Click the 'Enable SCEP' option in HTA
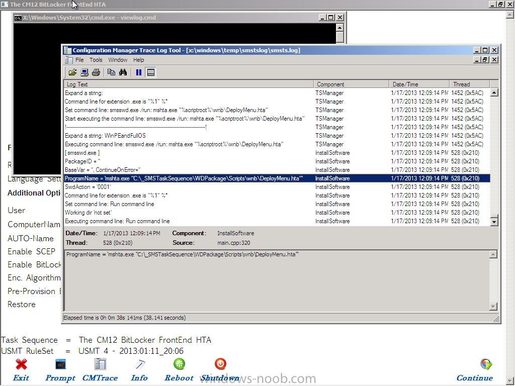This screenshot has height=386, width=515. [32, 252]
